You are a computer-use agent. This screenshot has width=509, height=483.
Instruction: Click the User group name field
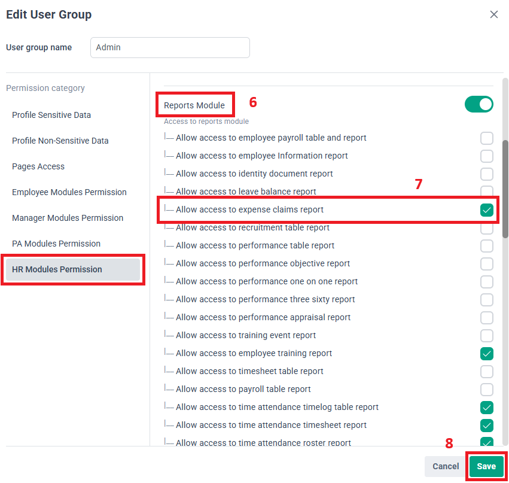click(170, 48)
